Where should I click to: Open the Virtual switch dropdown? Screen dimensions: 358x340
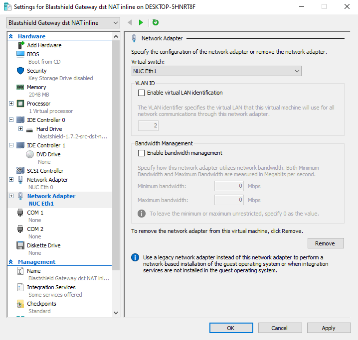(x=216, y=71)
